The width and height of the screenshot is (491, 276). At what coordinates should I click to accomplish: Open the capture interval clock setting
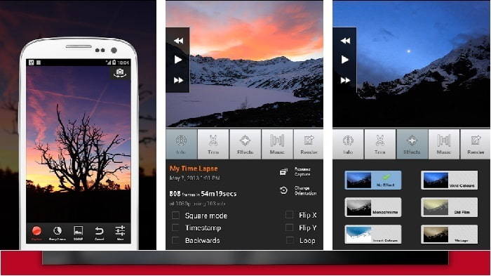58,231
